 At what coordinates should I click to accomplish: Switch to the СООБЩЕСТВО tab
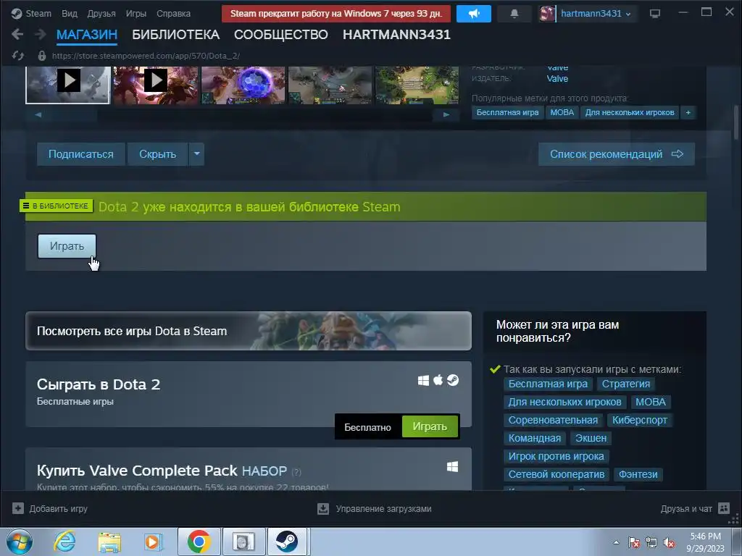click(x=281, y=35)
